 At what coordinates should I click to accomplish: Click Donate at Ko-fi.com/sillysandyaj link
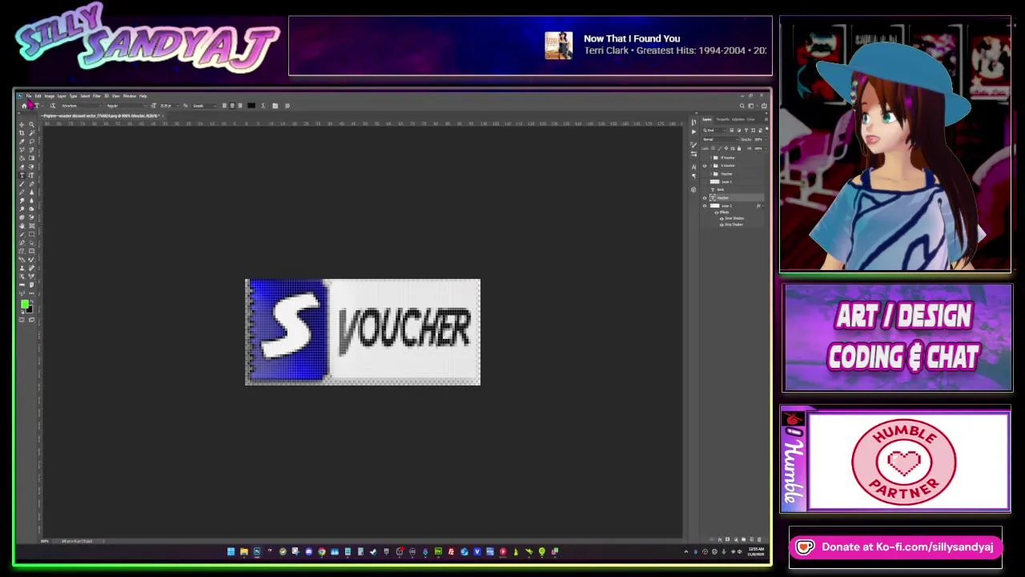[x=895, y=547]
